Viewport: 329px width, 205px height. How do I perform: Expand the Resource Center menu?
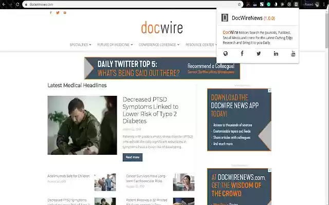(x=201, y=45)
